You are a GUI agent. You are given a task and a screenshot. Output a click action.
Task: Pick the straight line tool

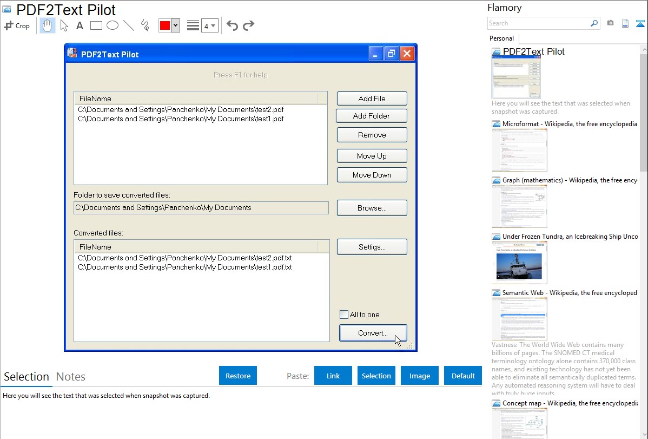click(x=129, y=25)
